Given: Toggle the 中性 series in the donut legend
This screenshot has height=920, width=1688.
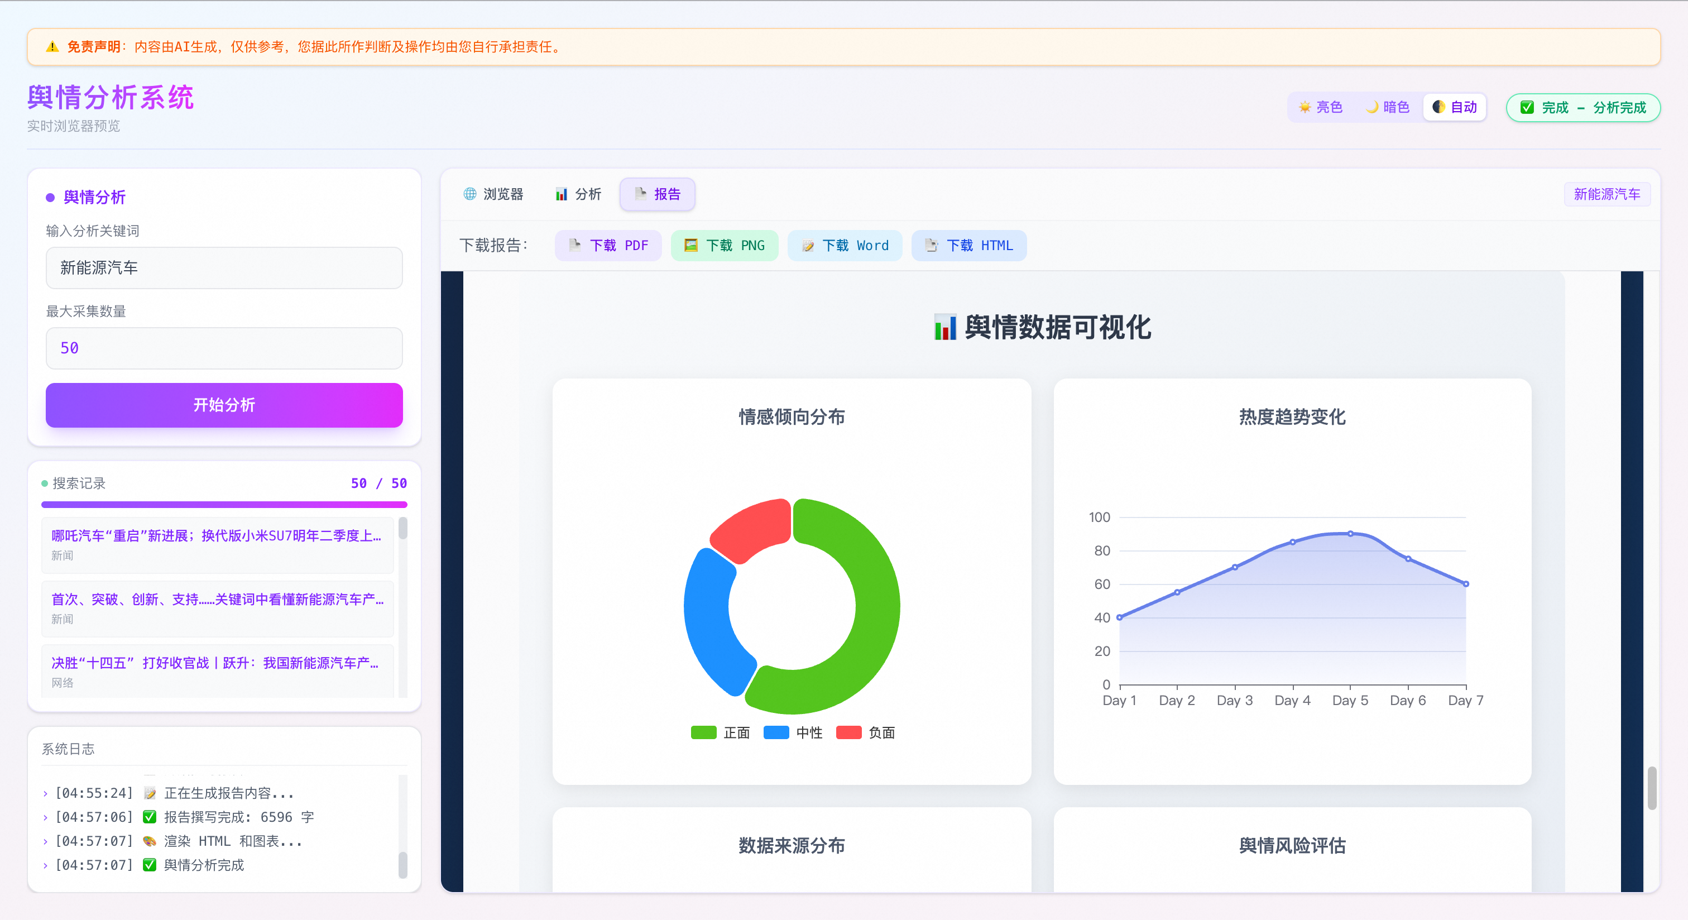Looking at the screenshot, I should [793, 732].
